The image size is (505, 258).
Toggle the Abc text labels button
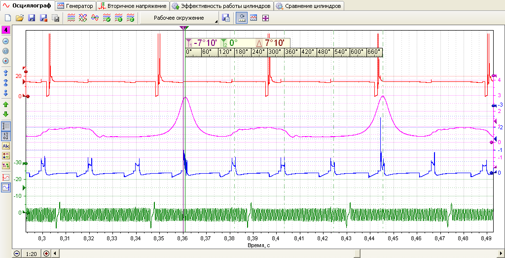(6, 146)
